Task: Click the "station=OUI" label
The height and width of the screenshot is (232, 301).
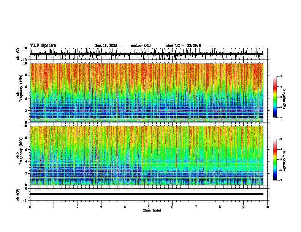Action: pos(141,45)
